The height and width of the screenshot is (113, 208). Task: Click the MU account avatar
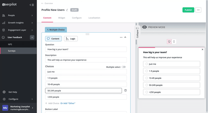5,108
